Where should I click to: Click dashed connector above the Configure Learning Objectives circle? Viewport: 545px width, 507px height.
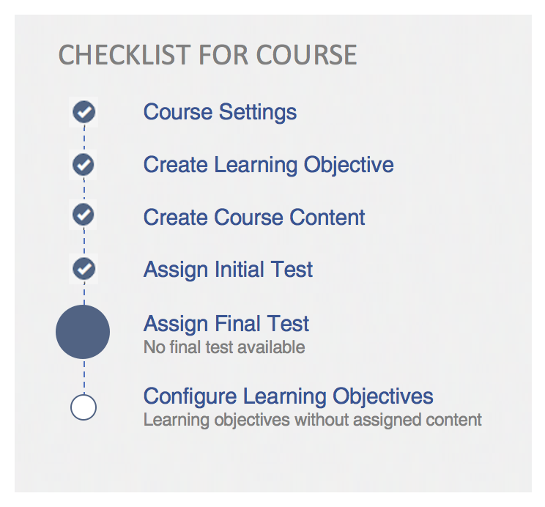point(84,377)
